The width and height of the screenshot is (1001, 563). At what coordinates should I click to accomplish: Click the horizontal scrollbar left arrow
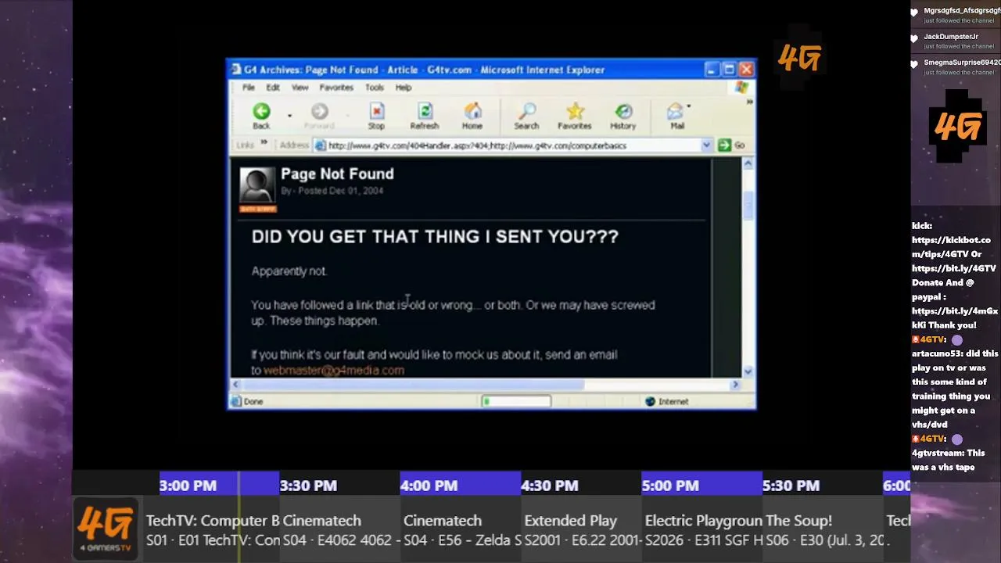pos(235,385)
